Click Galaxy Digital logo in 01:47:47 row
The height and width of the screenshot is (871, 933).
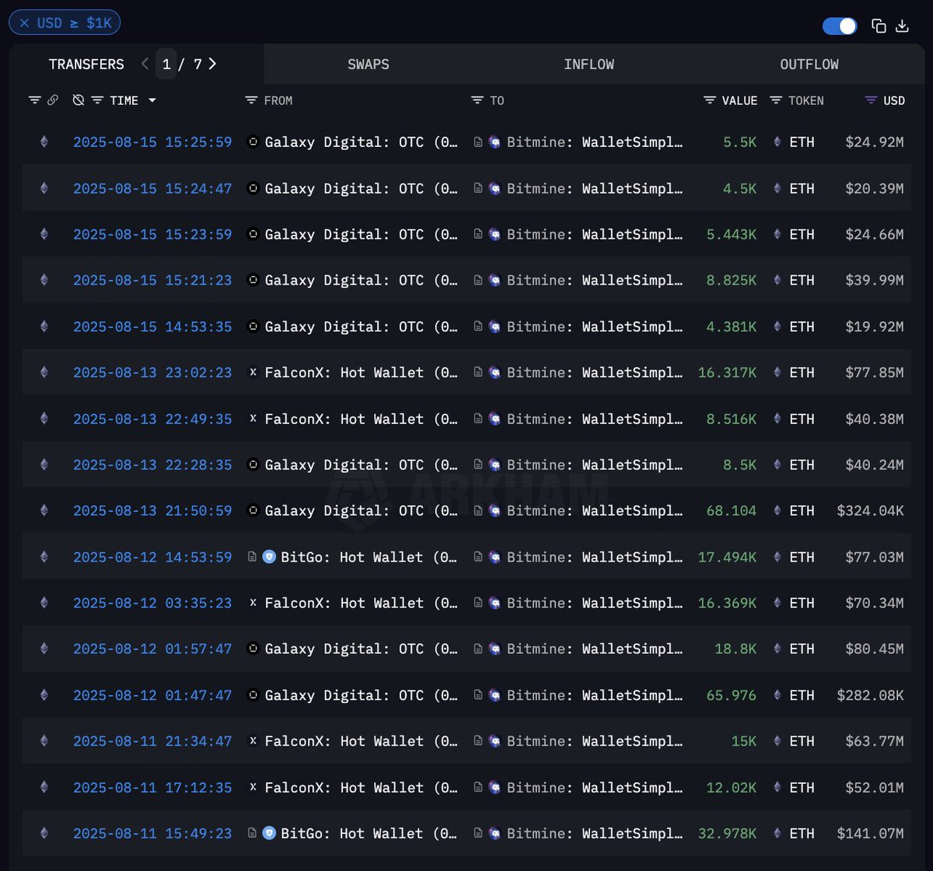[x=253, y=695]
